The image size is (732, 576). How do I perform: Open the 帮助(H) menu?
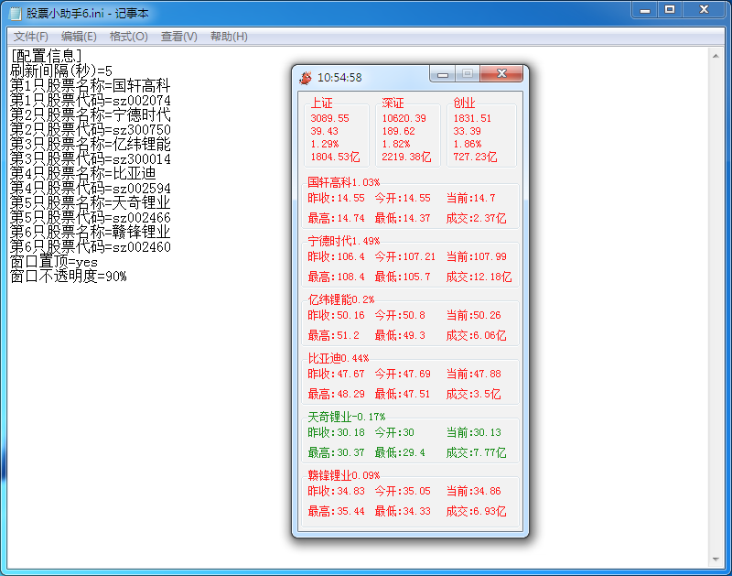[x=229, y=37]
